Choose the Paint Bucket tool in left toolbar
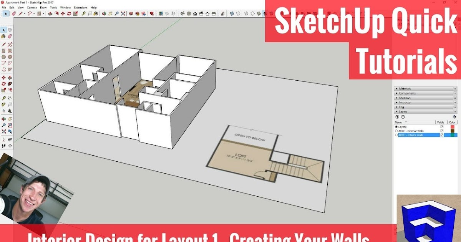461x242 pixels. pyautogui.click(x=3, y=36)
